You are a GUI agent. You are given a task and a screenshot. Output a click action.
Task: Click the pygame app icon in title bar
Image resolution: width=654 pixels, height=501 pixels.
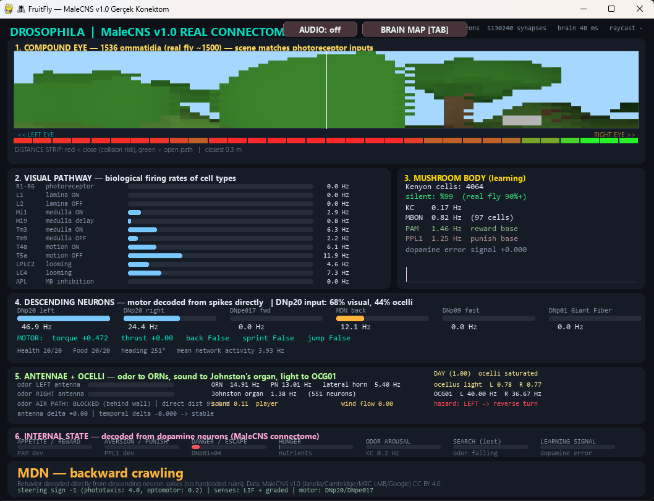[9, 9]
